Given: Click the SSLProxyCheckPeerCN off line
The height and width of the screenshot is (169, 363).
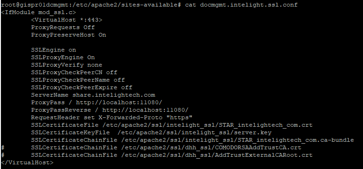Looking at the screenshot, I should [x=74, y=72].
